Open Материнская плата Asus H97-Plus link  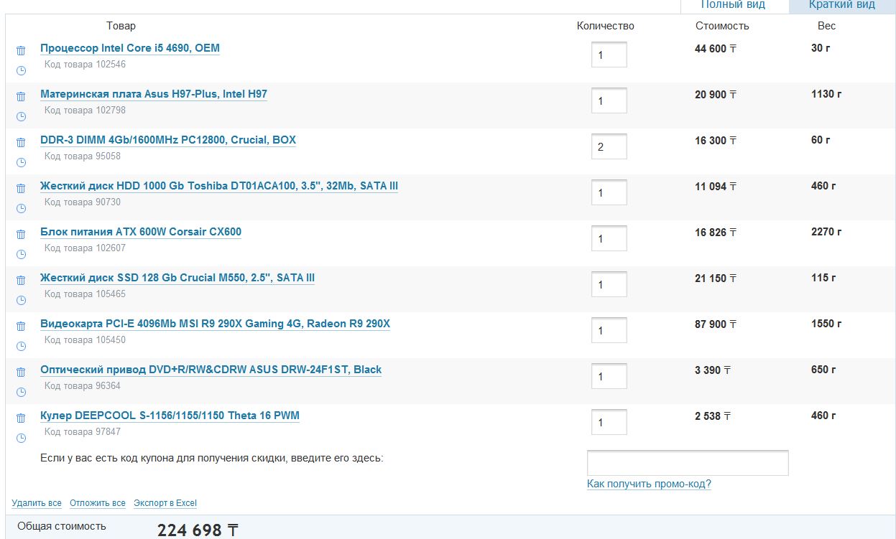154,94
